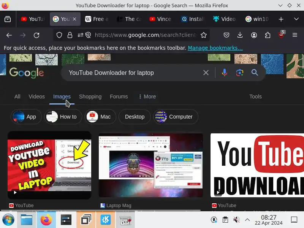The image size is (304, 228).
Task: Click the show desktop button in the tray
Action: tap(294, 220)
